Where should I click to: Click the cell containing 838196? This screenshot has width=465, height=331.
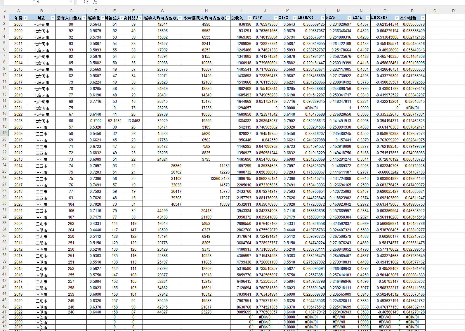point(241,24)
